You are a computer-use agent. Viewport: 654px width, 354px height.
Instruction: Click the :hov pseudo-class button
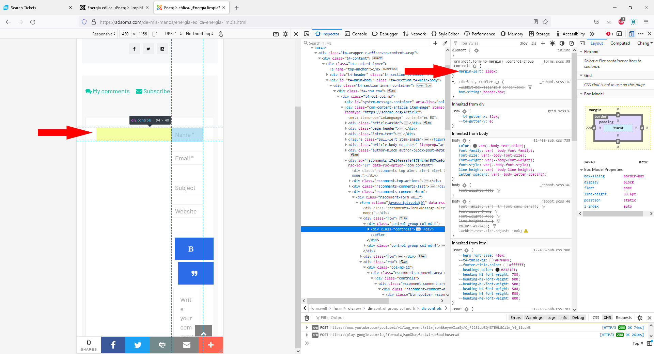pyautogui.click(x=524, y=43)
